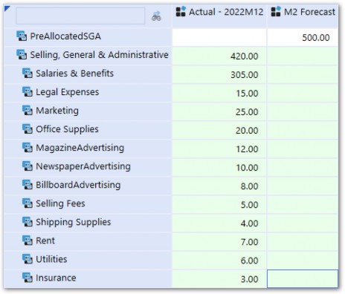Viewport: 345px width, 294px height.
Task: Click the 305.00 Salaries & Benefits value
Action: pyautogui.click(x=219, y=74)
